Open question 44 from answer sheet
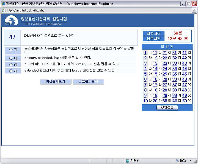198x164 pixels. point(184,69)
